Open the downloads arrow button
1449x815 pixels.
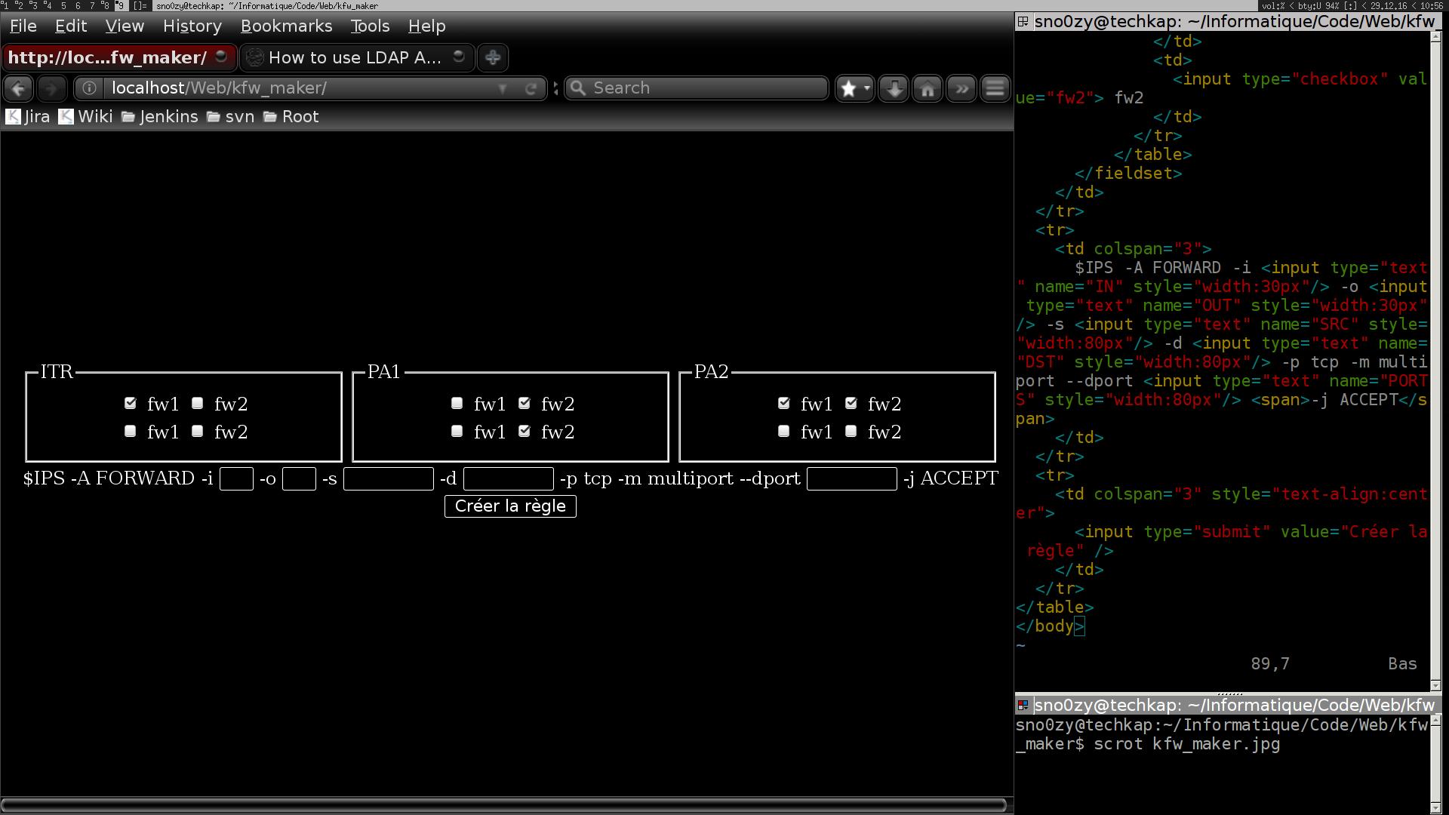point(894,88)
